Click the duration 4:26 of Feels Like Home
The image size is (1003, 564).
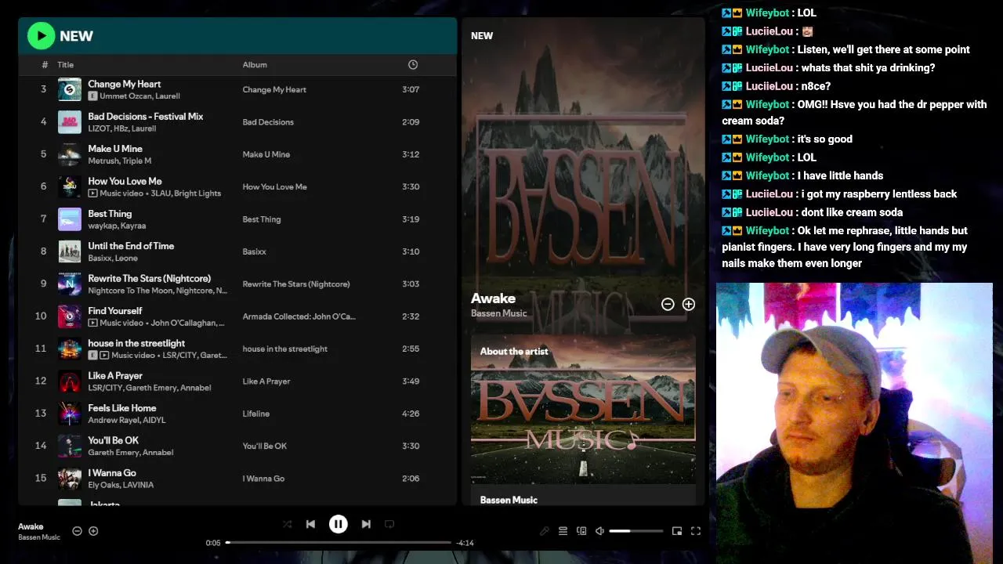pos(411,414)
